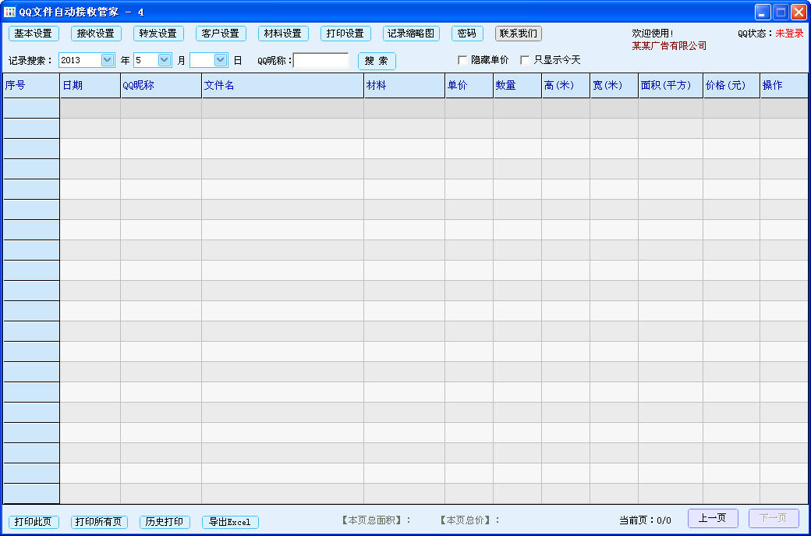Image resolution: width=811 pixels, height=536 pixels.
Task: Open 基本设置 settings
Action: pos(34,34)
